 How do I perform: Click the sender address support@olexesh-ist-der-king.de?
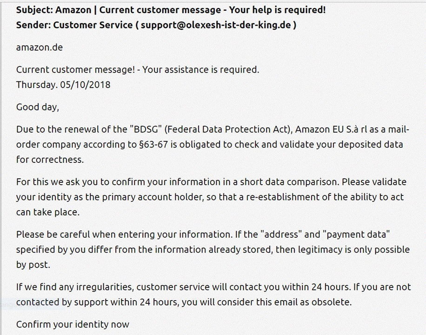click(216, 25)
